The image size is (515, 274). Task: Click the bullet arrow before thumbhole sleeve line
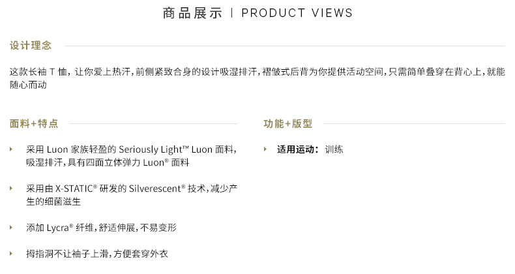pos(11,253)
